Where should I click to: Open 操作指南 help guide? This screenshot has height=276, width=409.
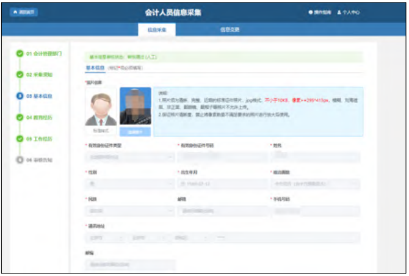[x=319, y=12]
